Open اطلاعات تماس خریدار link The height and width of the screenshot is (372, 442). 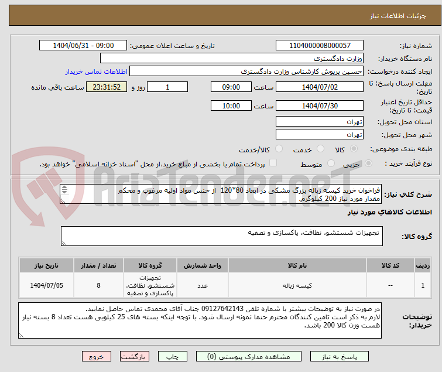97,71
